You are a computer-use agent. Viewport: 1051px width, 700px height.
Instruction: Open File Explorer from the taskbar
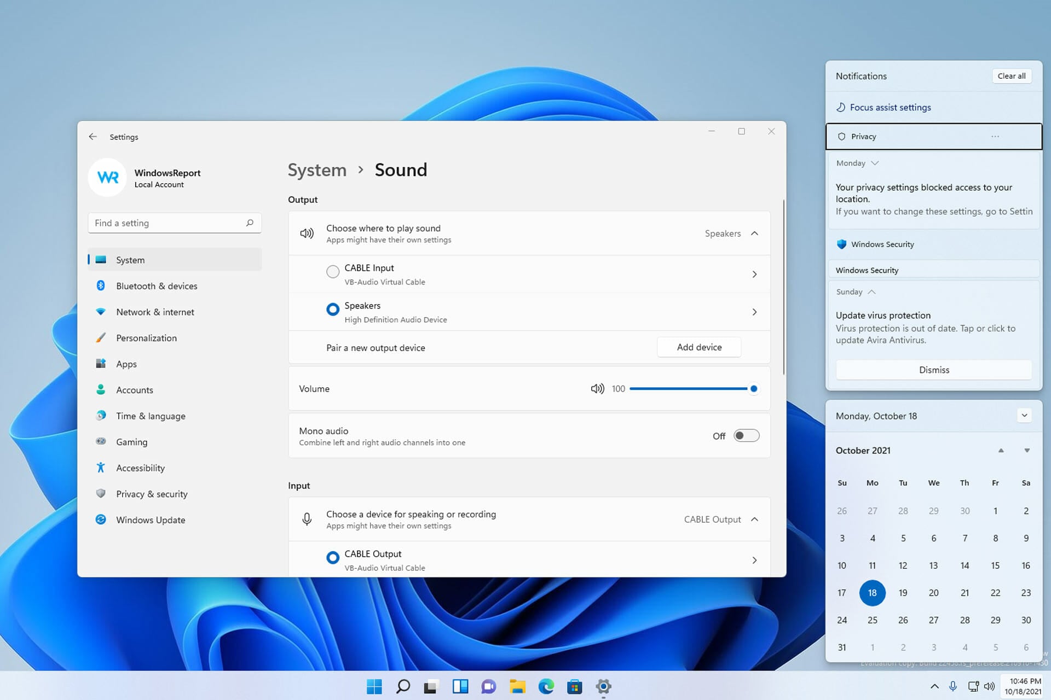click(x=517, y=686)
